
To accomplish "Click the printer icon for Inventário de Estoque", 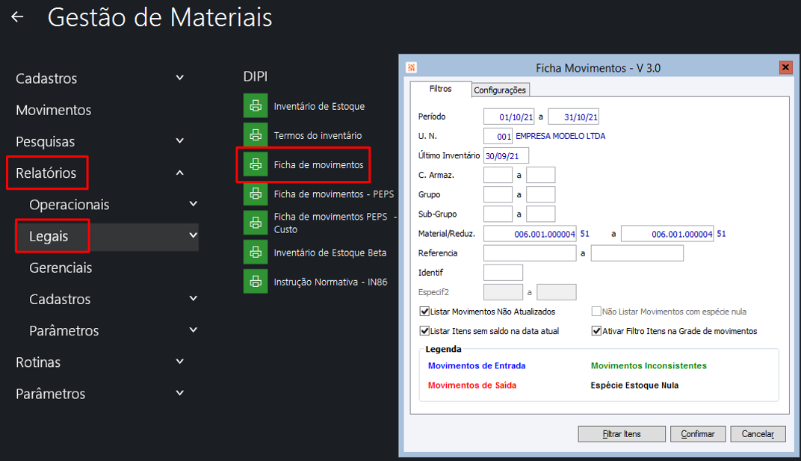I will point(256,106).
